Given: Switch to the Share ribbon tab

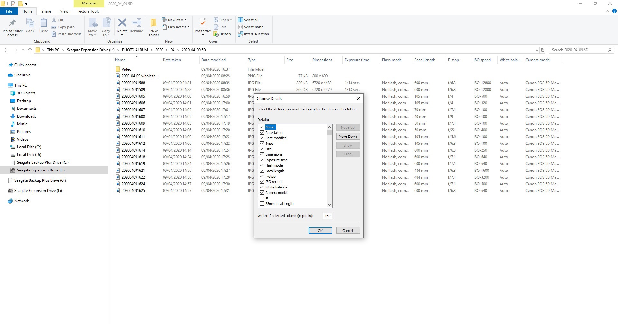Looking at the screenshot, I should coord(46,11).
